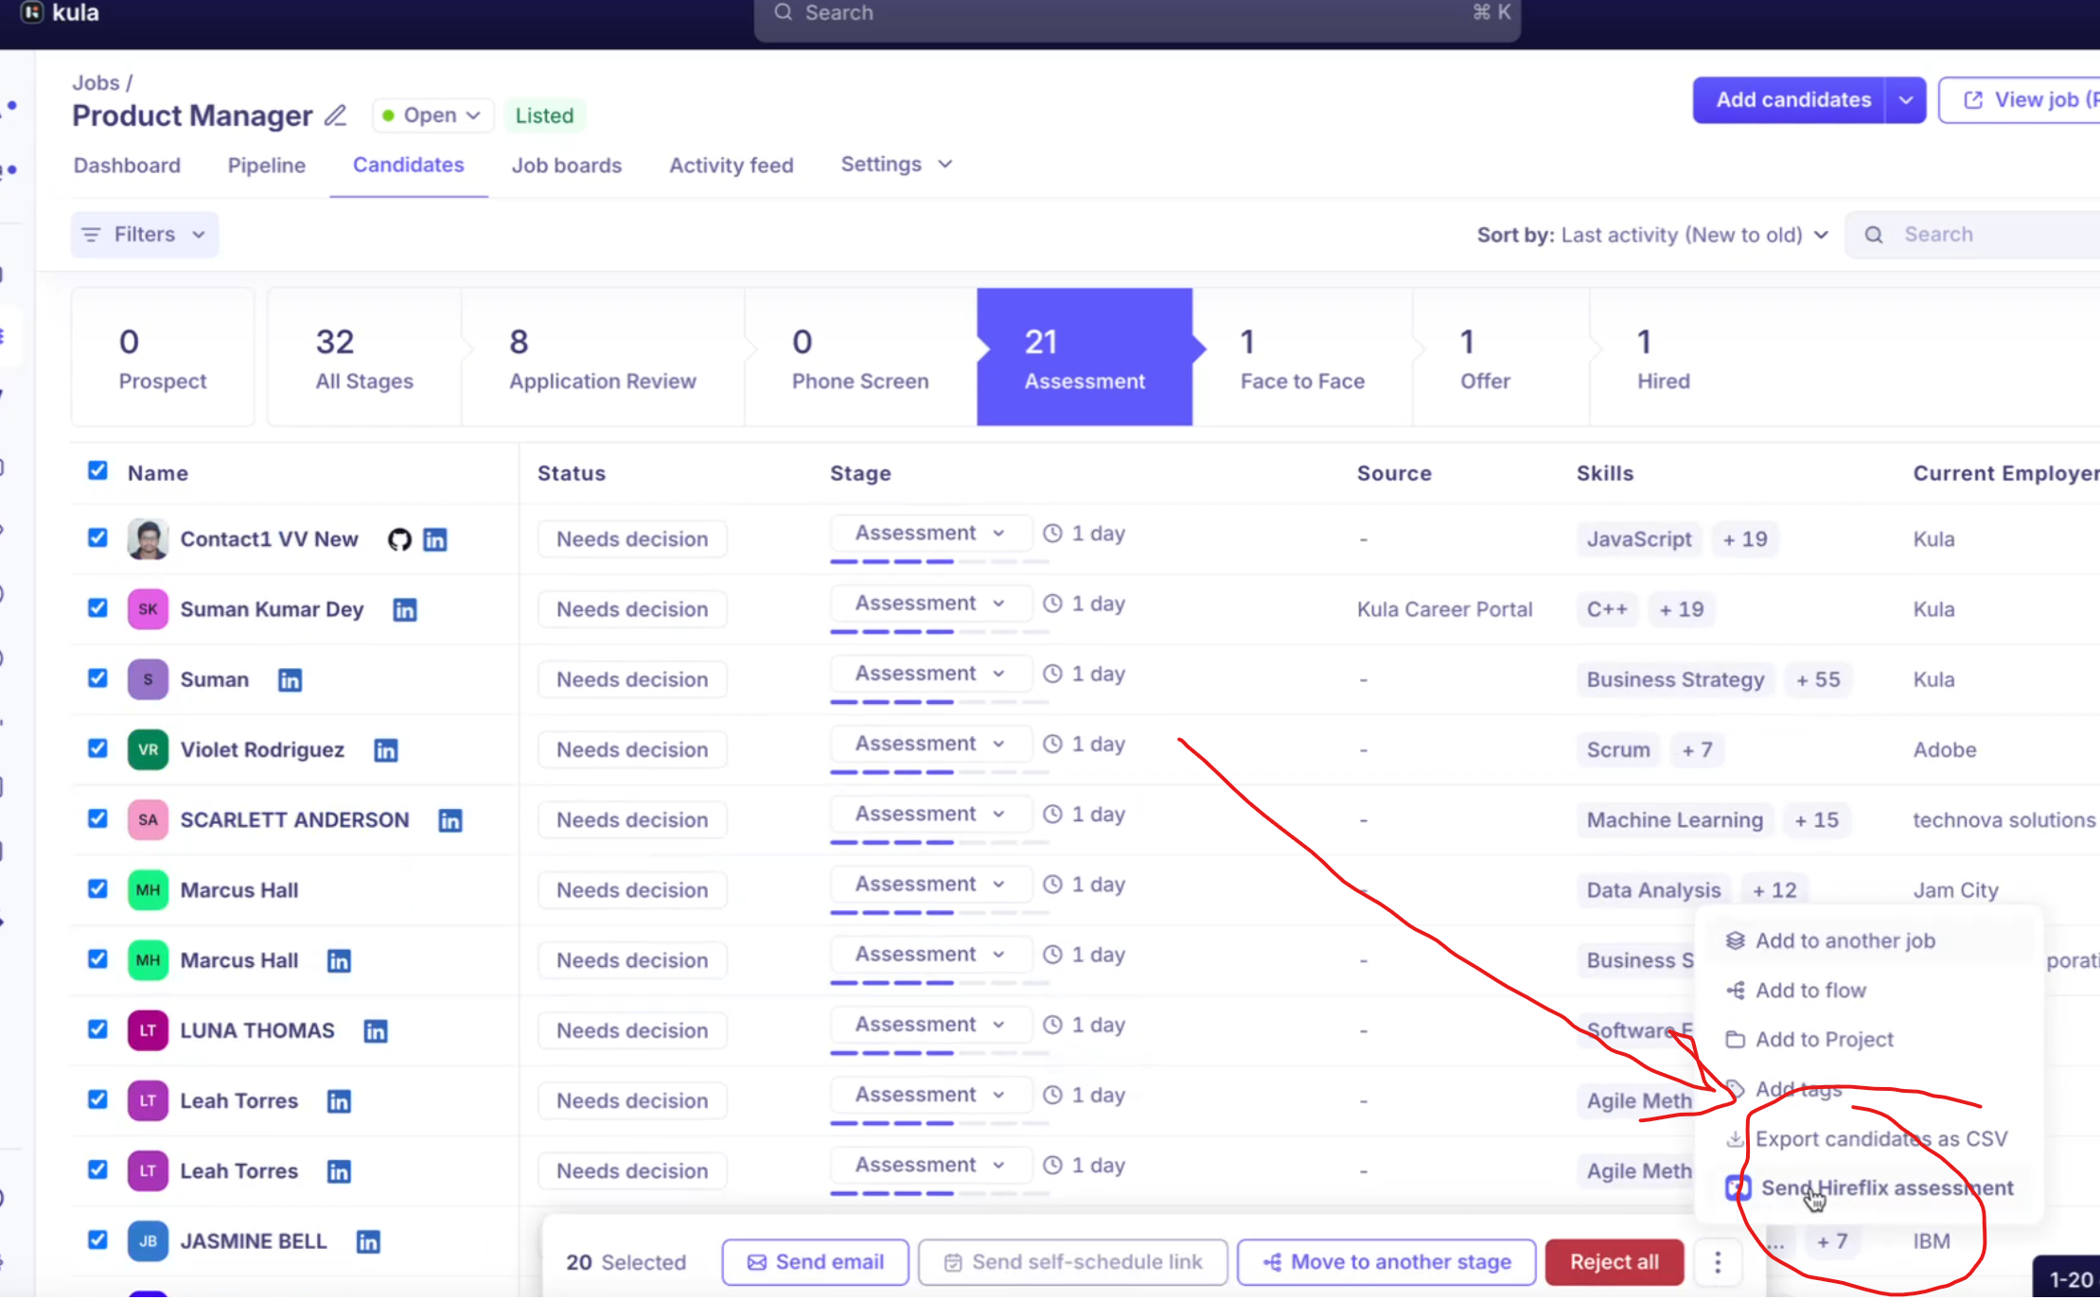Click the kula logo icon
Viewport: 2100px width, 1300px height.
point(32,12)
